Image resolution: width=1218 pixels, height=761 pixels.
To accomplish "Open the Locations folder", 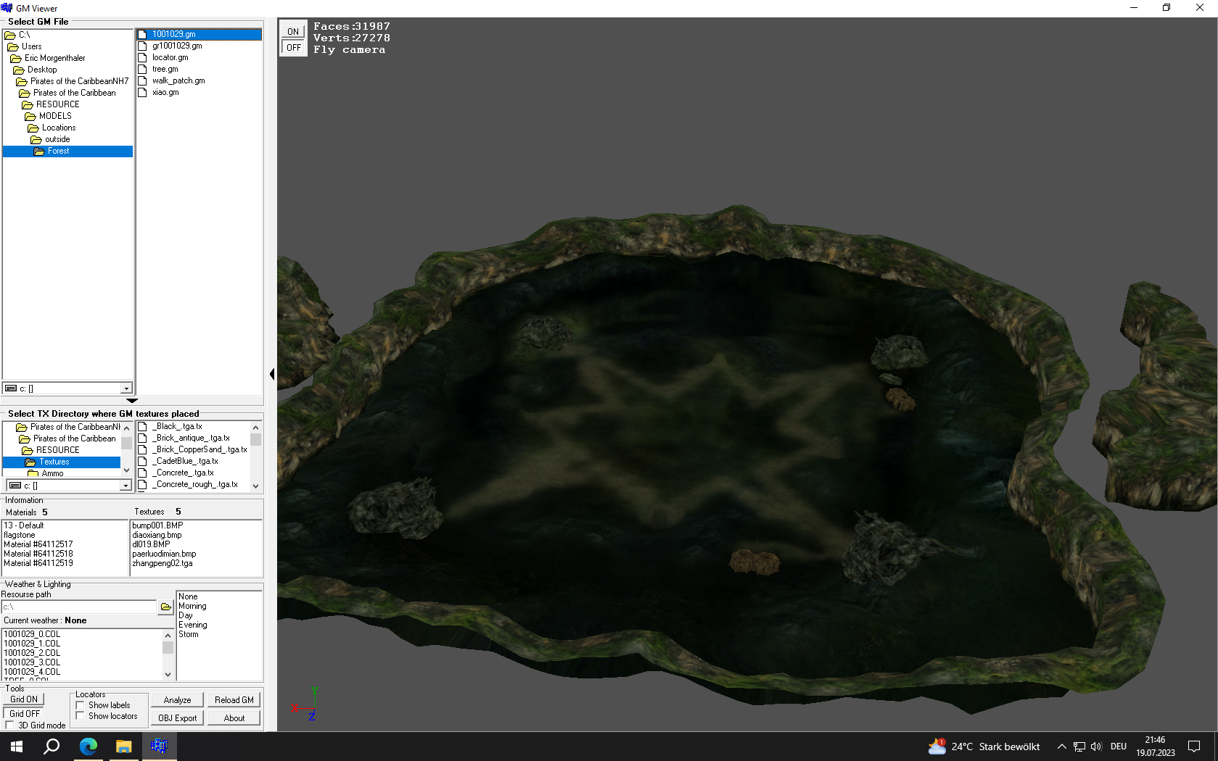I will pos(58,128).
